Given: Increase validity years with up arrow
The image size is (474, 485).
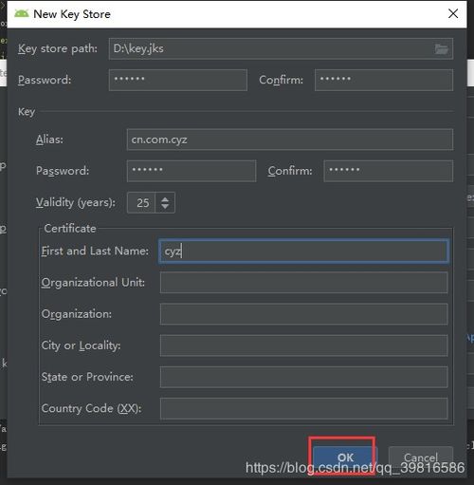Looking at the screenshot, I should click(x=165, y=199).
